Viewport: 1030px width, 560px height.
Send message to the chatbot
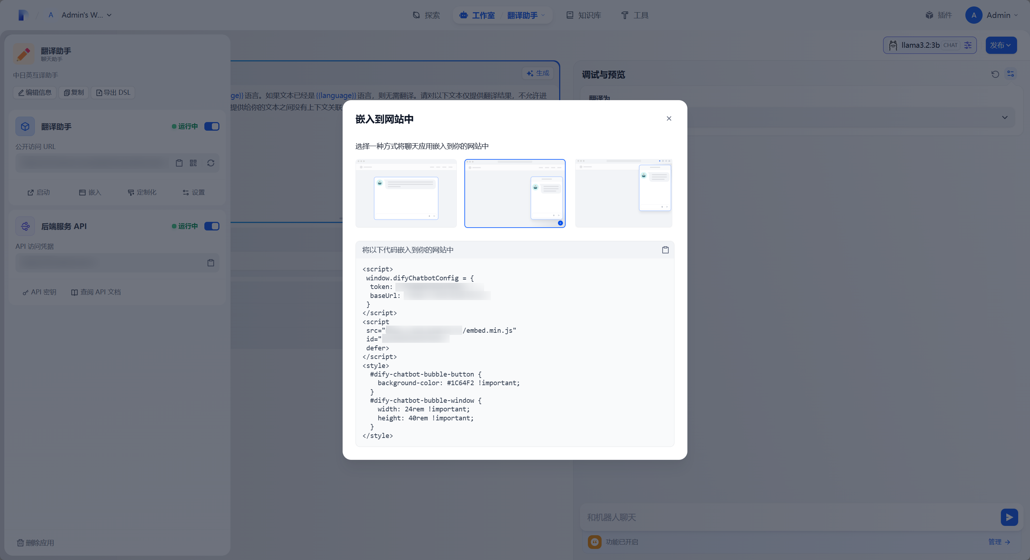pyautogui.click(x=1009, y=517)
